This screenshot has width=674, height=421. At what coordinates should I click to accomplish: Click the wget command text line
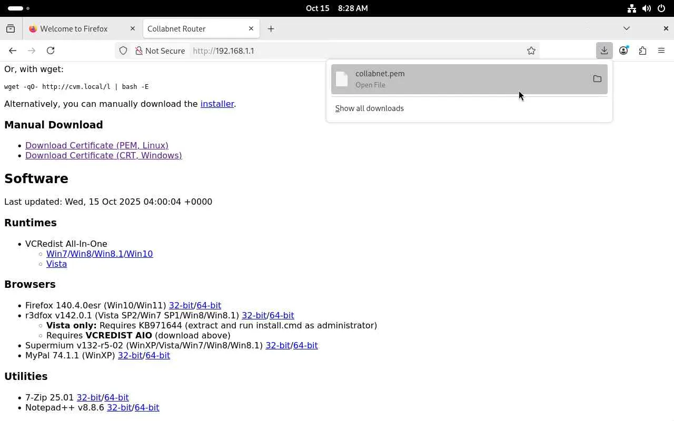click(x=76, y=87)
